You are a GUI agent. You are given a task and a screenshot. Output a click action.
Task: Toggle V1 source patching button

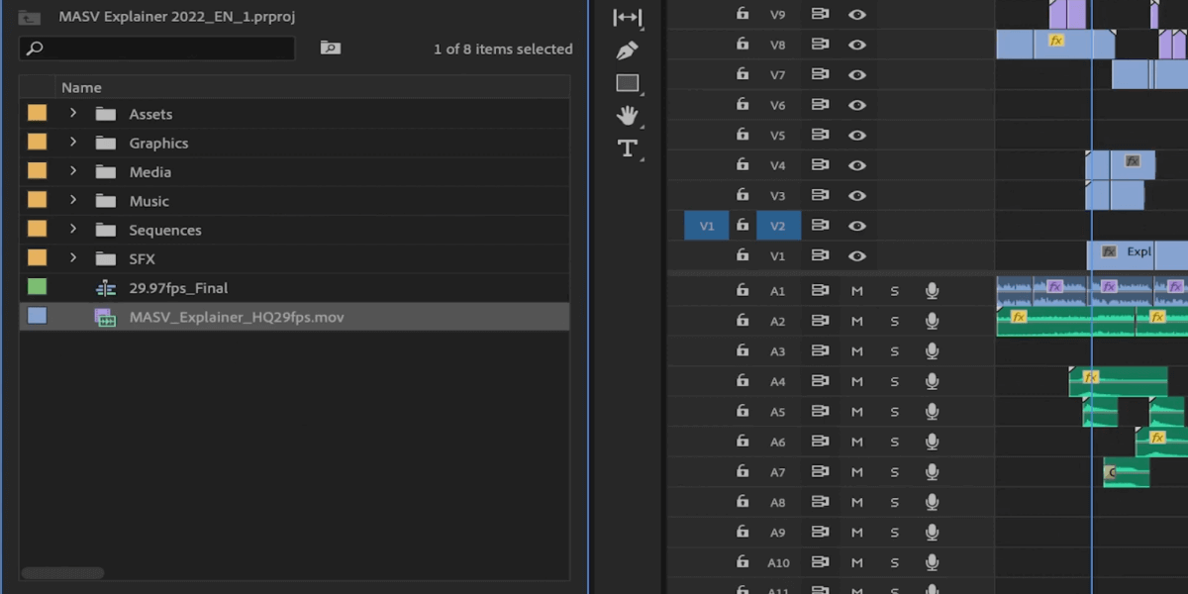click(706, 226)
